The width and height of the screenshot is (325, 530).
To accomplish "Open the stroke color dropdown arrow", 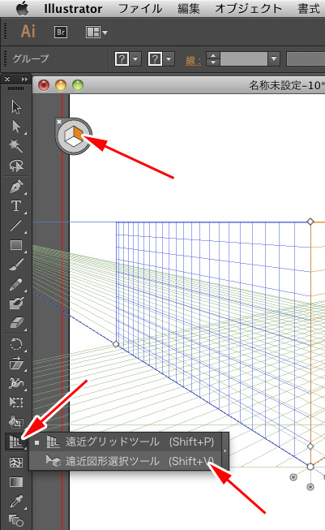I will tap(169, 59).
